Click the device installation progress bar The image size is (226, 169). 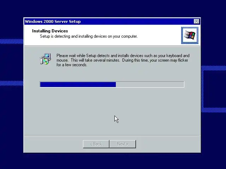112,84
